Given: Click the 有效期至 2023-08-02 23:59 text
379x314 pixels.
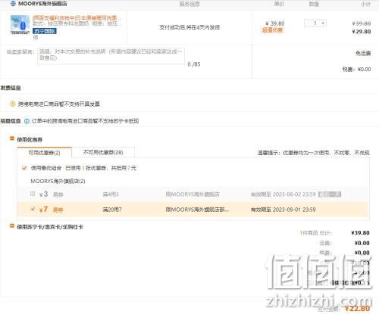Looking at the screenshot, I should click(x=283, y=194).
